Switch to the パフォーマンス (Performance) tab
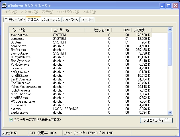The height and width of the screenshot is (137, 180). pyautogui.click(x=51, y=20)
